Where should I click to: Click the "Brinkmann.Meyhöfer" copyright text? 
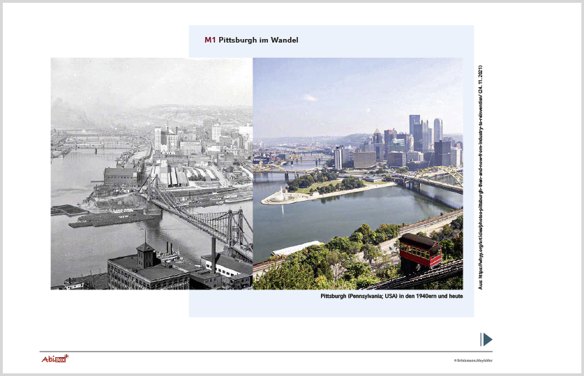[x=473, y=361]
